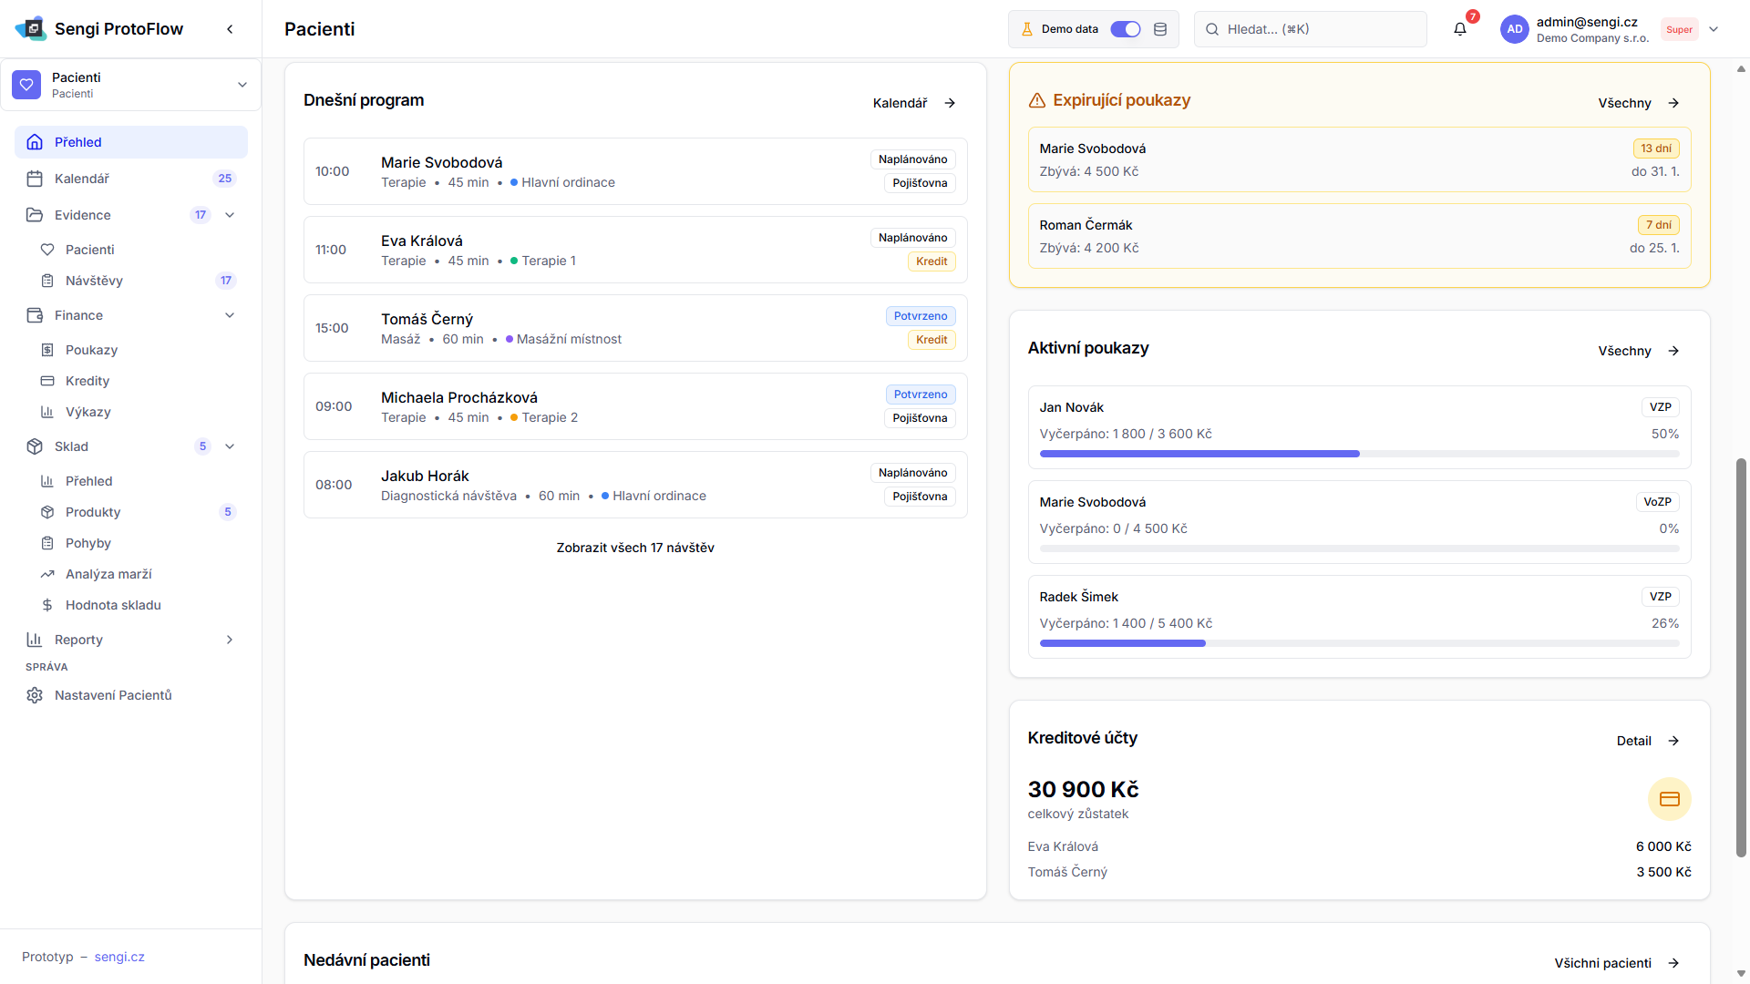Expand the Reporty section
Viewport: 1750px width, 984px height.
point(230,640)
